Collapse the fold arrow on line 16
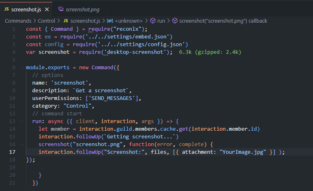313x191 pixels. (21, 144)
